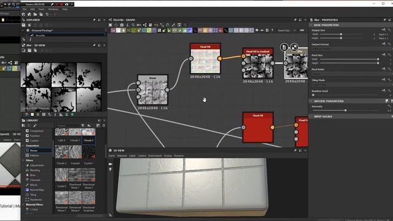Pin the 3D View panel
The width and height of the screenshot is (393, 221).
(295, 150)
